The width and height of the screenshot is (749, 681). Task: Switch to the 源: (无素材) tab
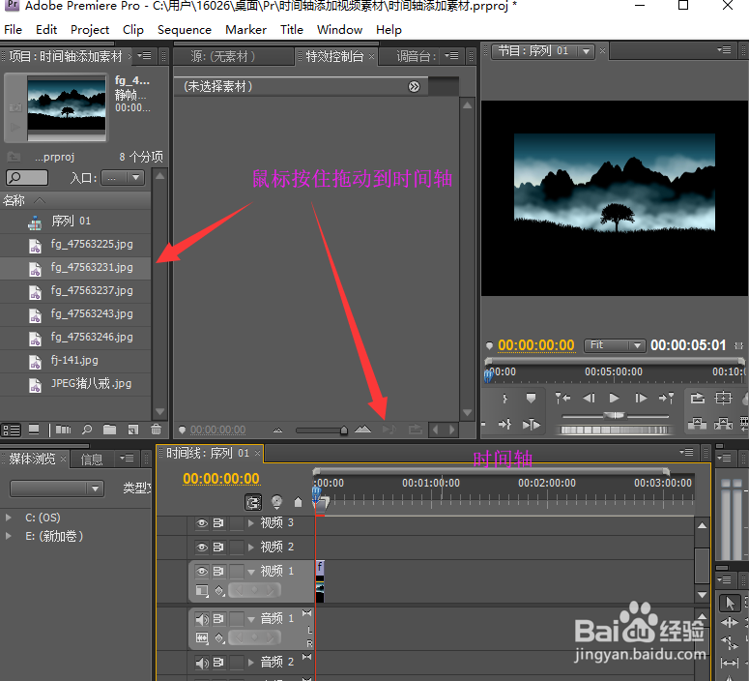click(x=223, y=56)
